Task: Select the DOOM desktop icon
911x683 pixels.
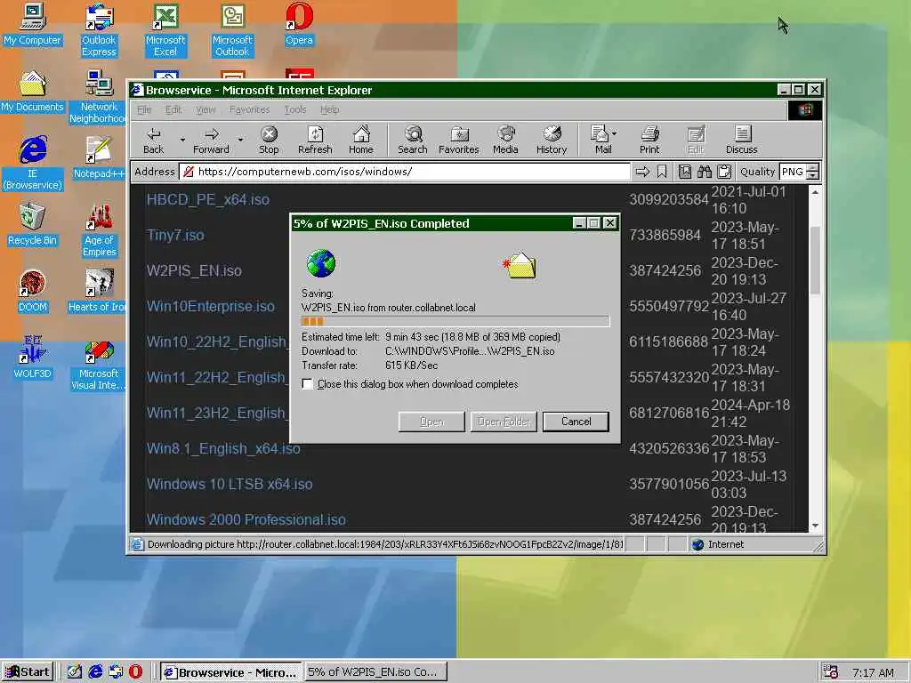Action: pyautogui.click(x=33, y=291)
